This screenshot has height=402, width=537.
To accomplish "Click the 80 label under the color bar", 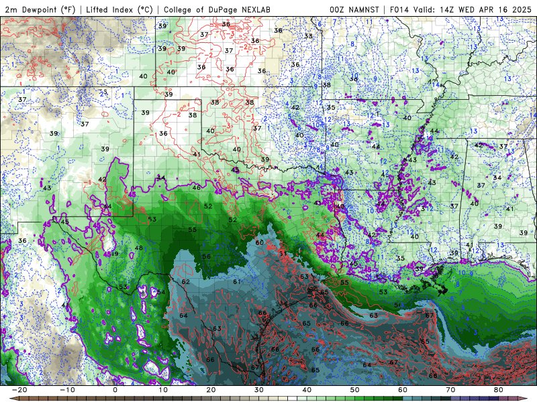I will coord(499,390).
